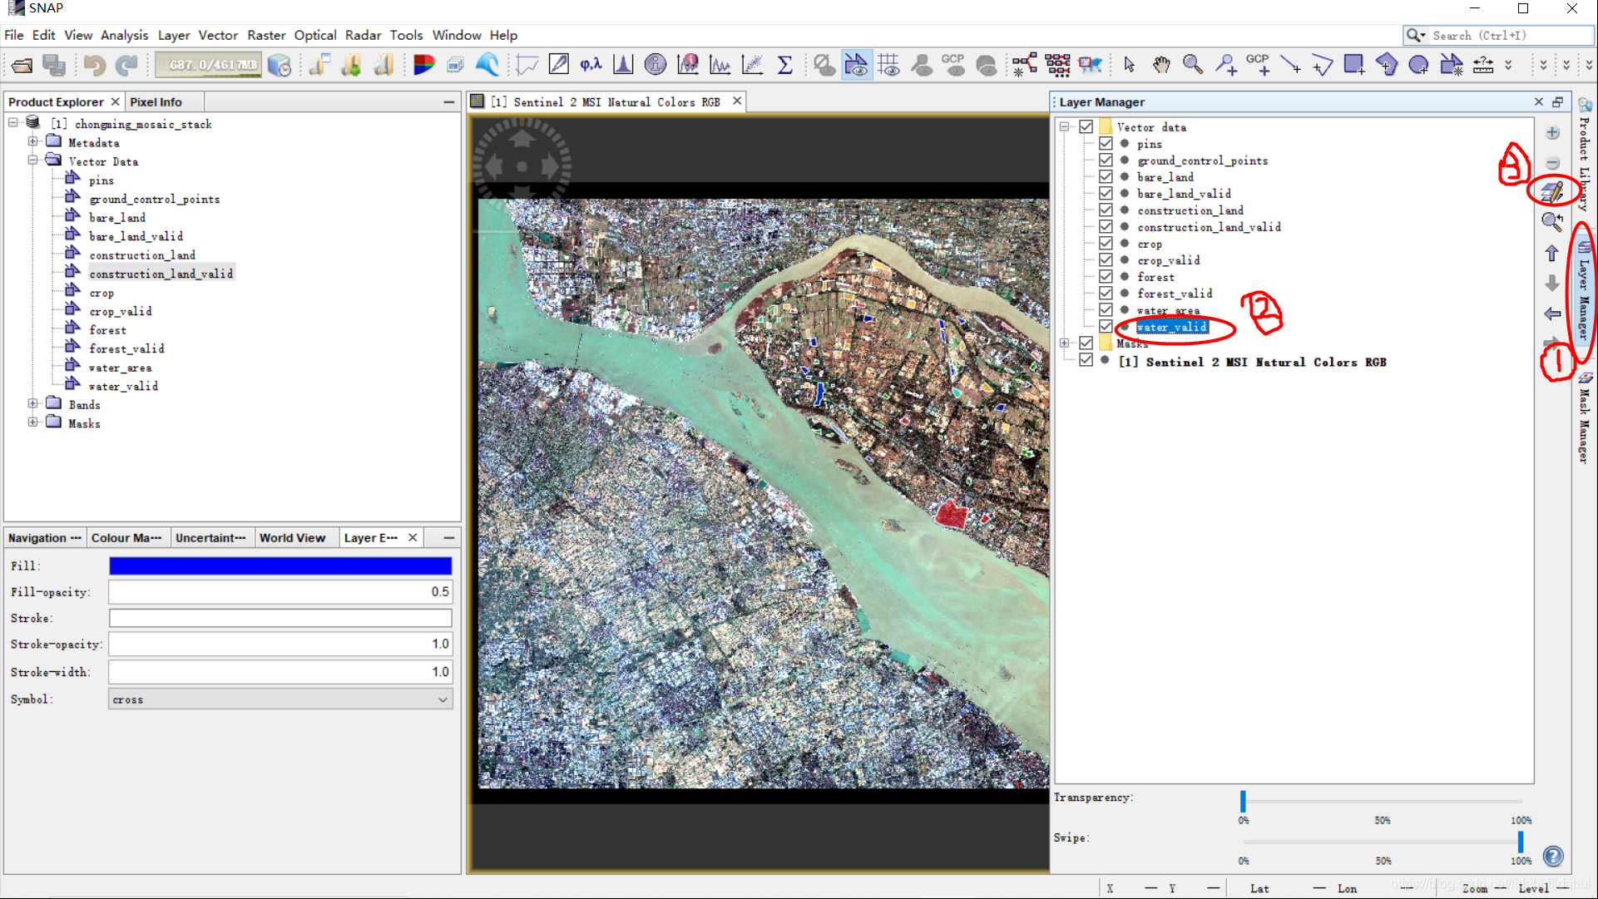Collapse Vector data group in Layer Manager
This screenshot has width=1598, height=899.
tap(1064, 126)
